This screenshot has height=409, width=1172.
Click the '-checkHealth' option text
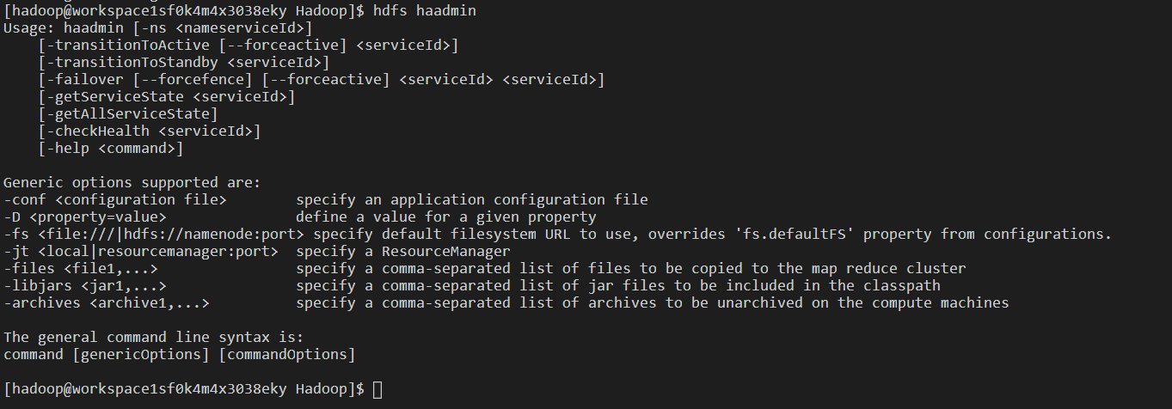click(98, 131)
